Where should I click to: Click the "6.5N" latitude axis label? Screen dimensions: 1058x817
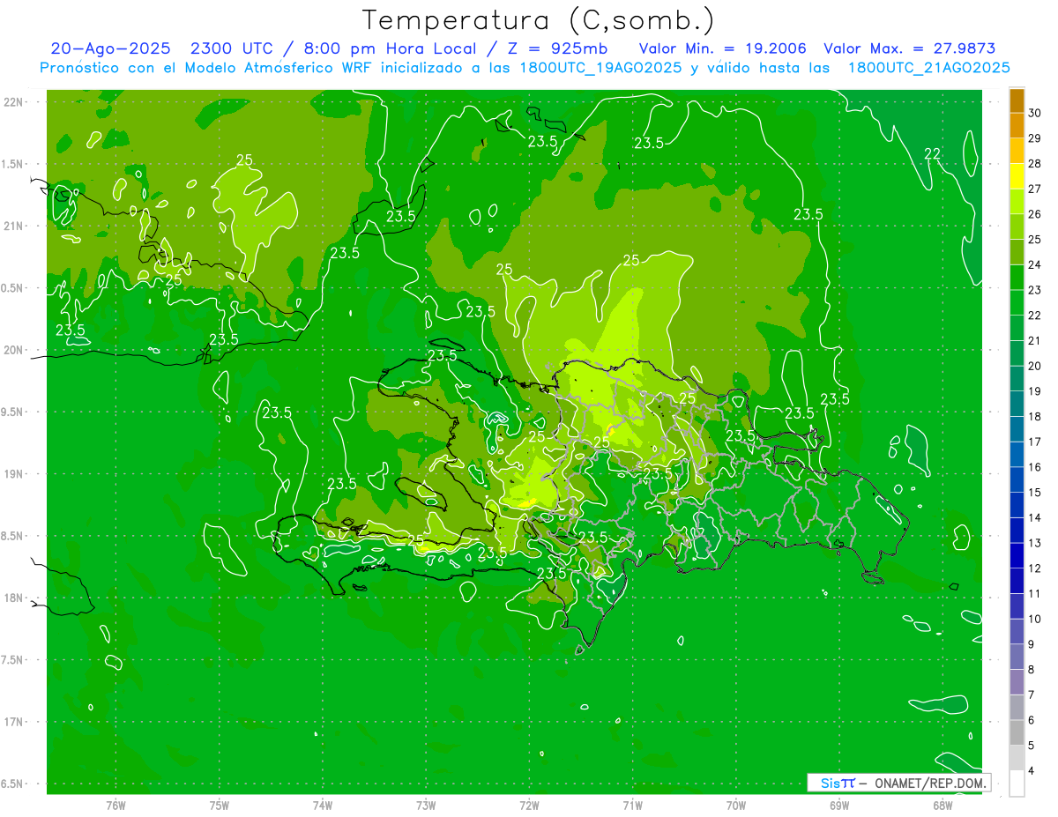click(12, 784)
